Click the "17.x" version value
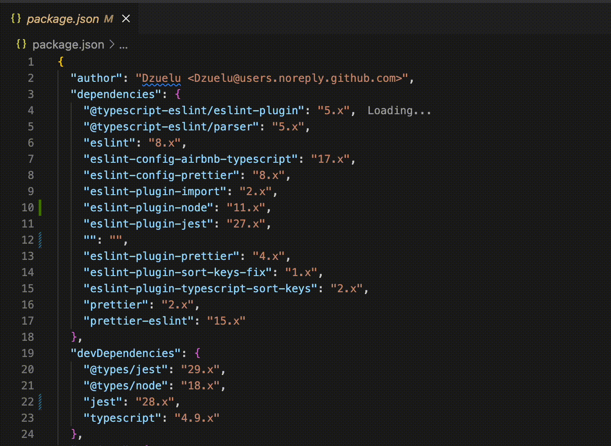Image resolution: width=611 pixels, height=446 pixels. click(x=331, y=159)
